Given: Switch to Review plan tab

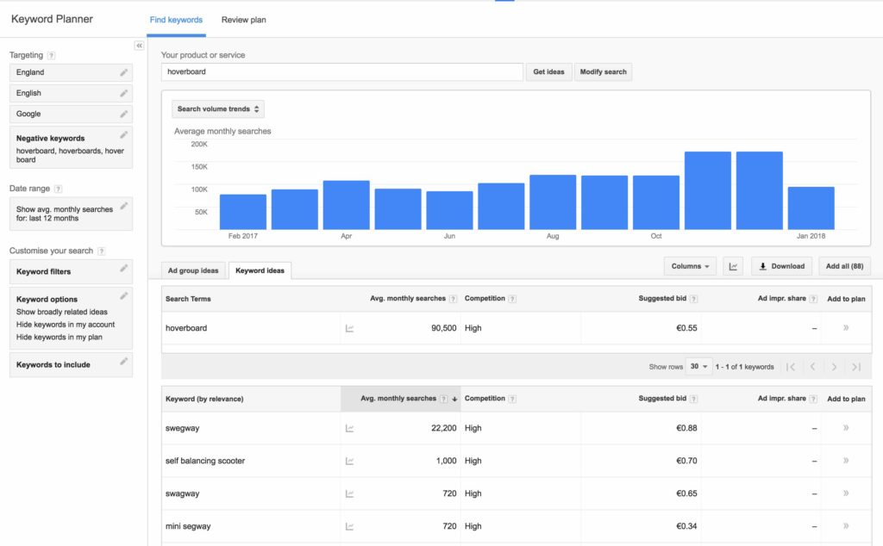Looking at the screenshot, I should [x=244, y=20].
